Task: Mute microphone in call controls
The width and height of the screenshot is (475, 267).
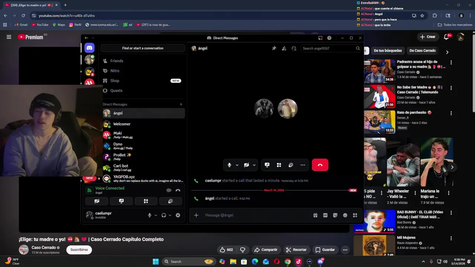Action: (229, 165)
